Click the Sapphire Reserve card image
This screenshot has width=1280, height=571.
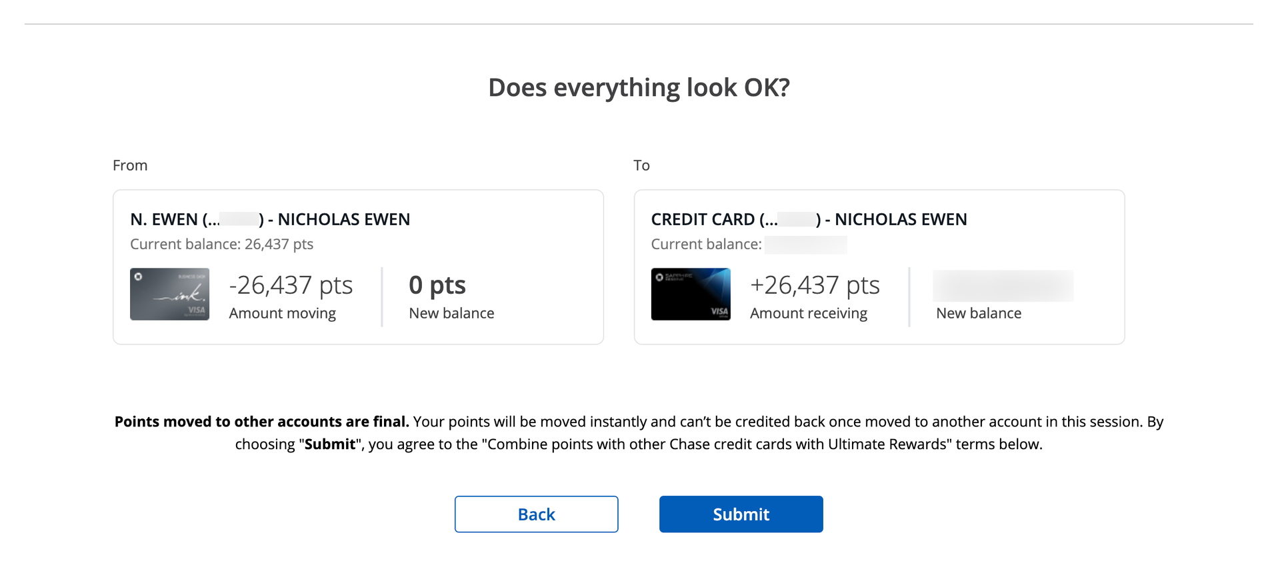coord(691,294)
